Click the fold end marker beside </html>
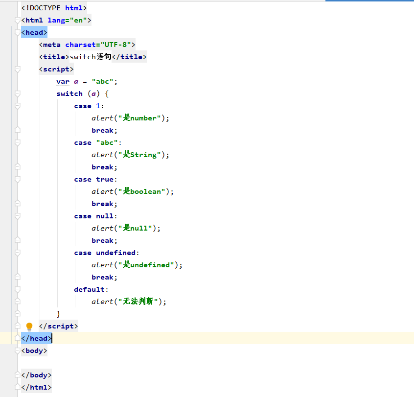 [x=18, y=387]
